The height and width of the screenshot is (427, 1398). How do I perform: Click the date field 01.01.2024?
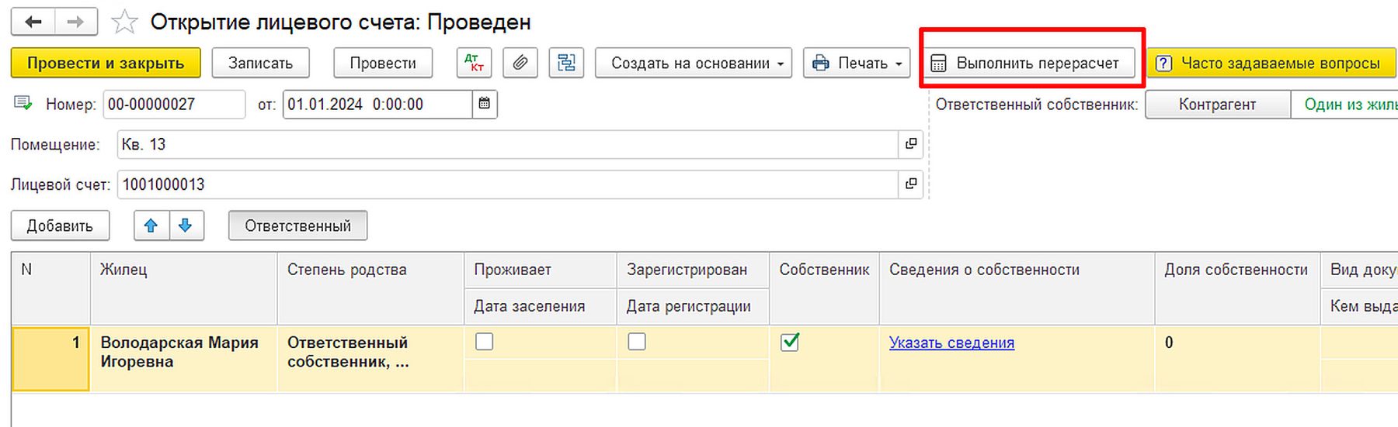tap(377, 104)
